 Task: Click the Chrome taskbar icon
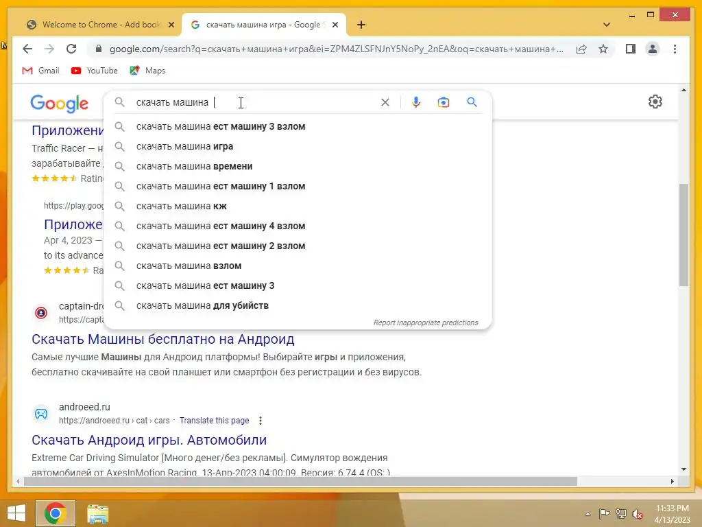tap(55, 513)
